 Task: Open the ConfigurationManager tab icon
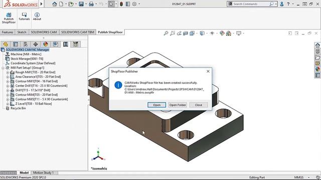26,44
